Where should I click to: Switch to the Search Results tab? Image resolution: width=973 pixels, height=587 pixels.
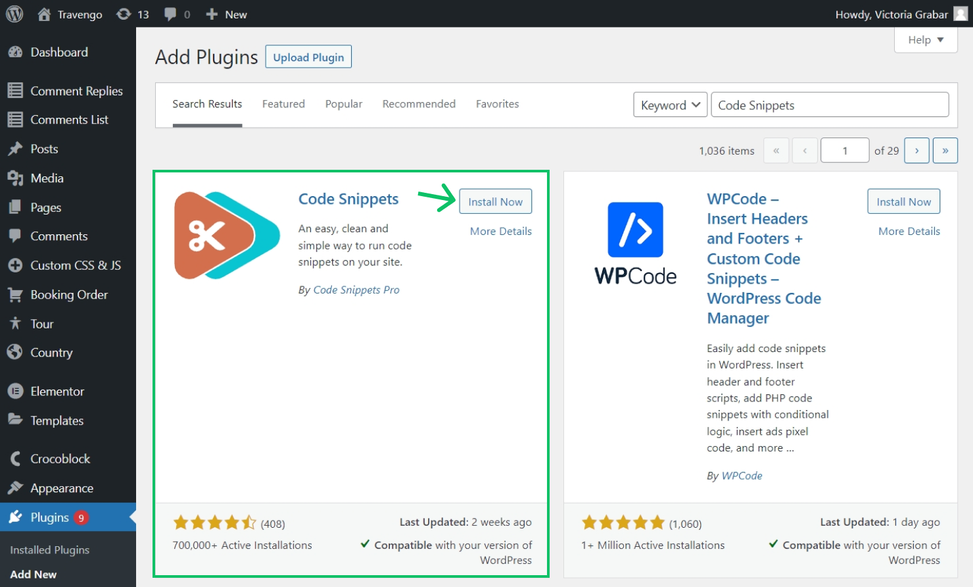pyautogui.click(x=207, y=104)
